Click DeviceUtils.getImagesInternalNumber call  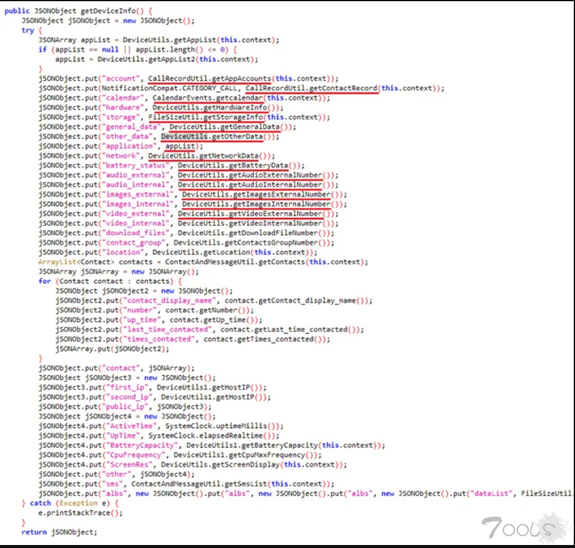click(257, 204)
